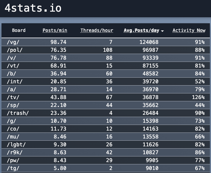Click the 15398 average posts value
The width and height of the screenshot is (211, 173).
click(151, 121)
